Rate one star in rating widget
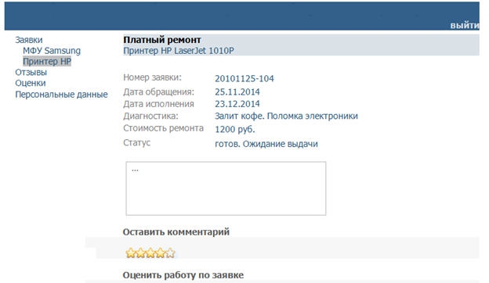This screenshot has height=283, width=489. [x=131, y=253]
